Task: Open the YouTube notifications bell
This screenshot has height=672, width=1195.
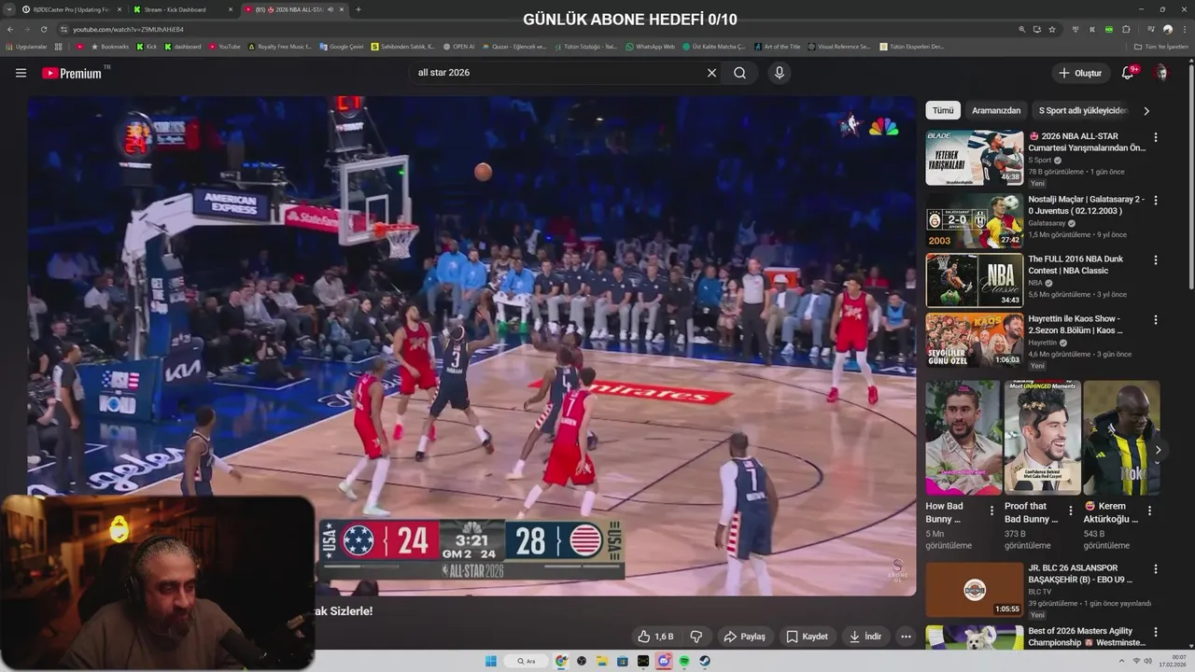Action: tap(1128, 73)
